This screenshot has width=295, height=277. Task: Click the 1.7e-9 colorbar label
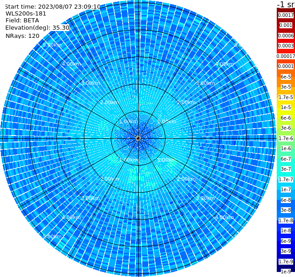pos(285,261)
